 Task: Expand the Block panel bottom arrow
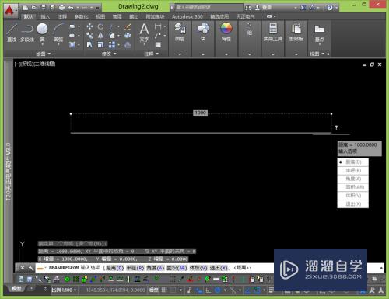203,54
